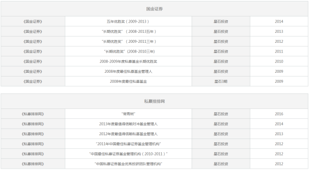Click 2008-2009年度私募基金长期优胜奖 award text

point(128,62)
